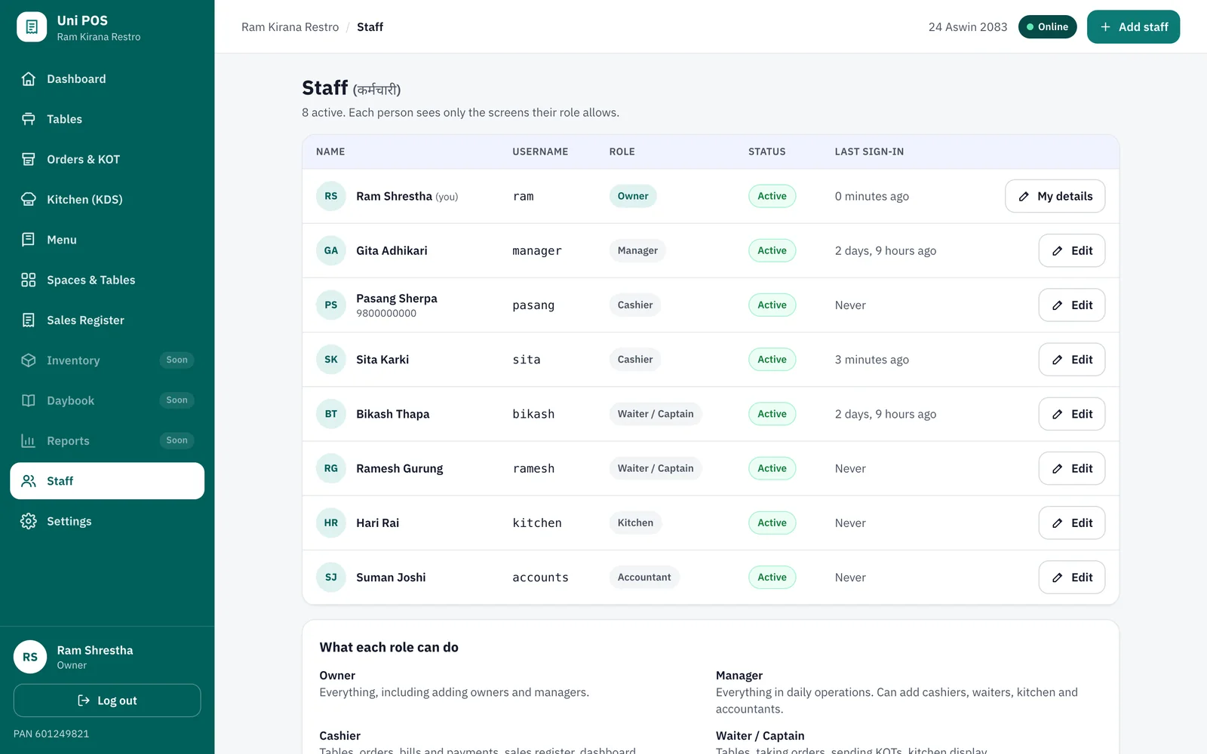Click the Kitchen role badge in Hari Rai row
The image size is (1207, 754).
click(x=635, y=523)
